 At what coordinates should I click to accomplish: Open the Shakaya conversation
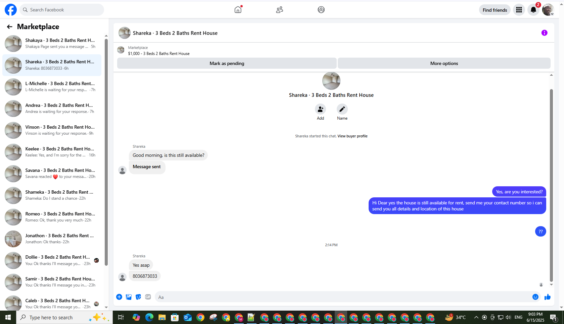[x=52, y=44]
